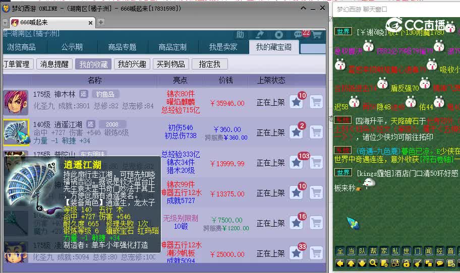This screenshot has height=273, width=460.
Task: Toggle favorite star for 逍遥江湖 ¥360.00
Action: (296, 132)
